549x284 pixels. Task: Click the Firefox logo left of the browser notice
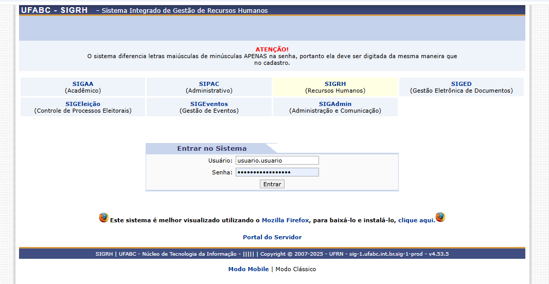pos(104,218)
